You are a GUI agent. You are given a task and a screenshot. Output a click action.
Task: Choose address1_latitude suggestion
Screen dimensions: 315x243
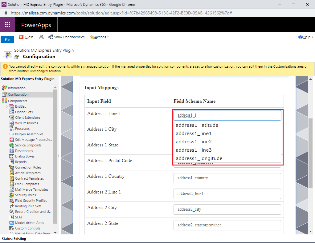tap(197, 125)
